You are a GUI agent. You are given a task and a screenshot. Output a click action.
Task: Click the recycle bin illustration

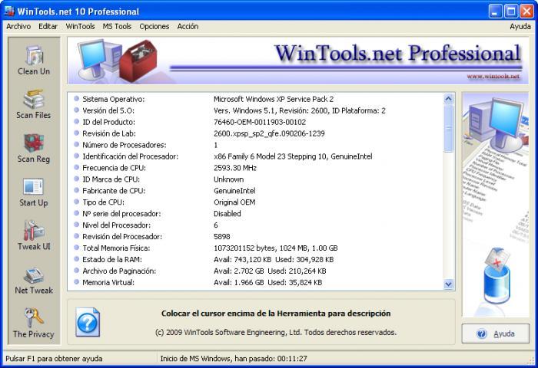496,277
